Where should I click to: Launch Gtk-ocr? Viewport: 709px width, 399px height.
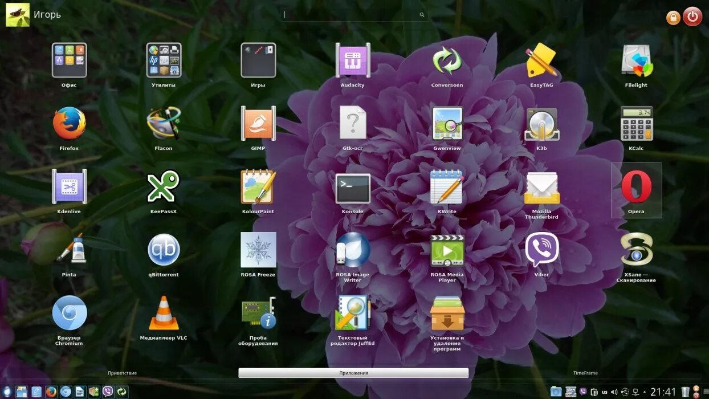point(353,123)
